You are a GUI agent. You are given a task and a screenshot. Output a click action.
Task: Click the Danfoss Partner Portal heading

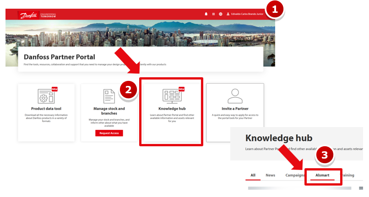(60, 57)
